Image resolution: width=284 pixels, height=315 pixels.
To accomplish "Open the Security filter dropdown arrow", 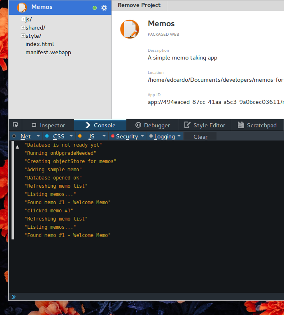I will 142,136.
